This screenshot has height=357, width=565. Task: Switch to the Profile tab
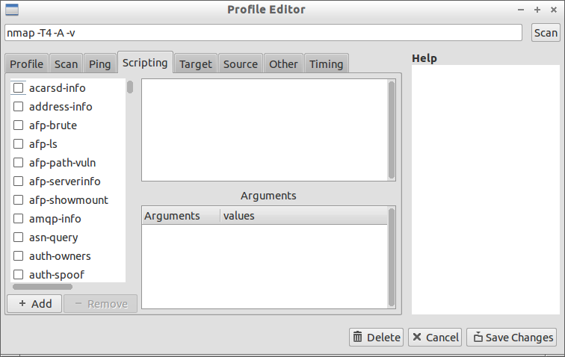(27, 63)
